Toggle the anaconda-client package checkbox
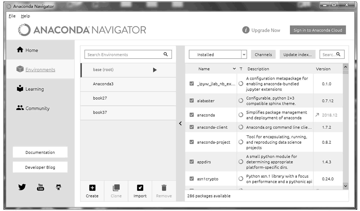This screenshot has width=360, height=211. coord(192,127)
